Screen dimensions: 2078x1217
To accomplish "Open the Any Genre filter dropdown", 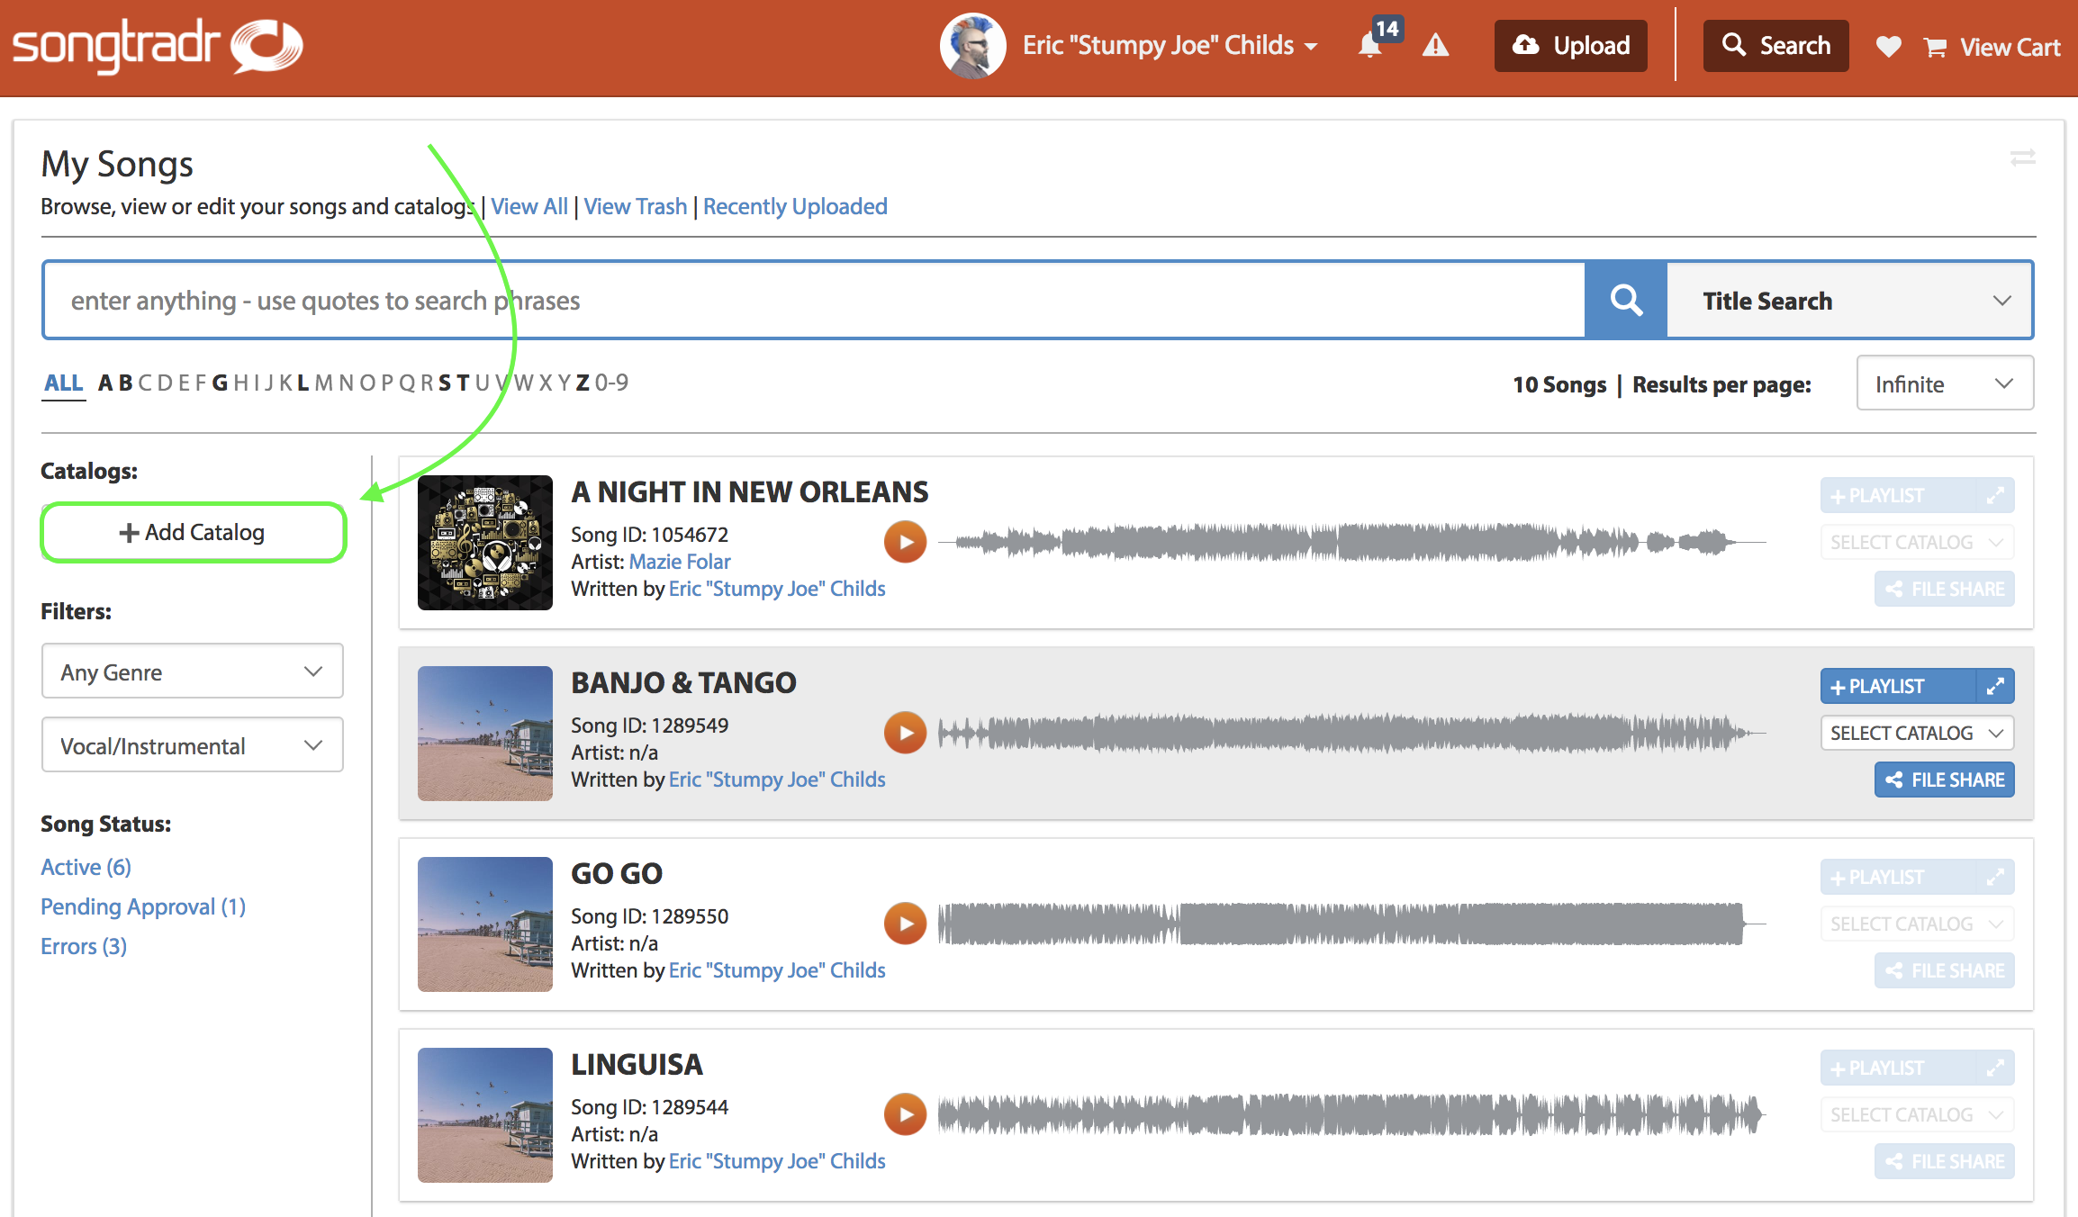I will 192,672.
